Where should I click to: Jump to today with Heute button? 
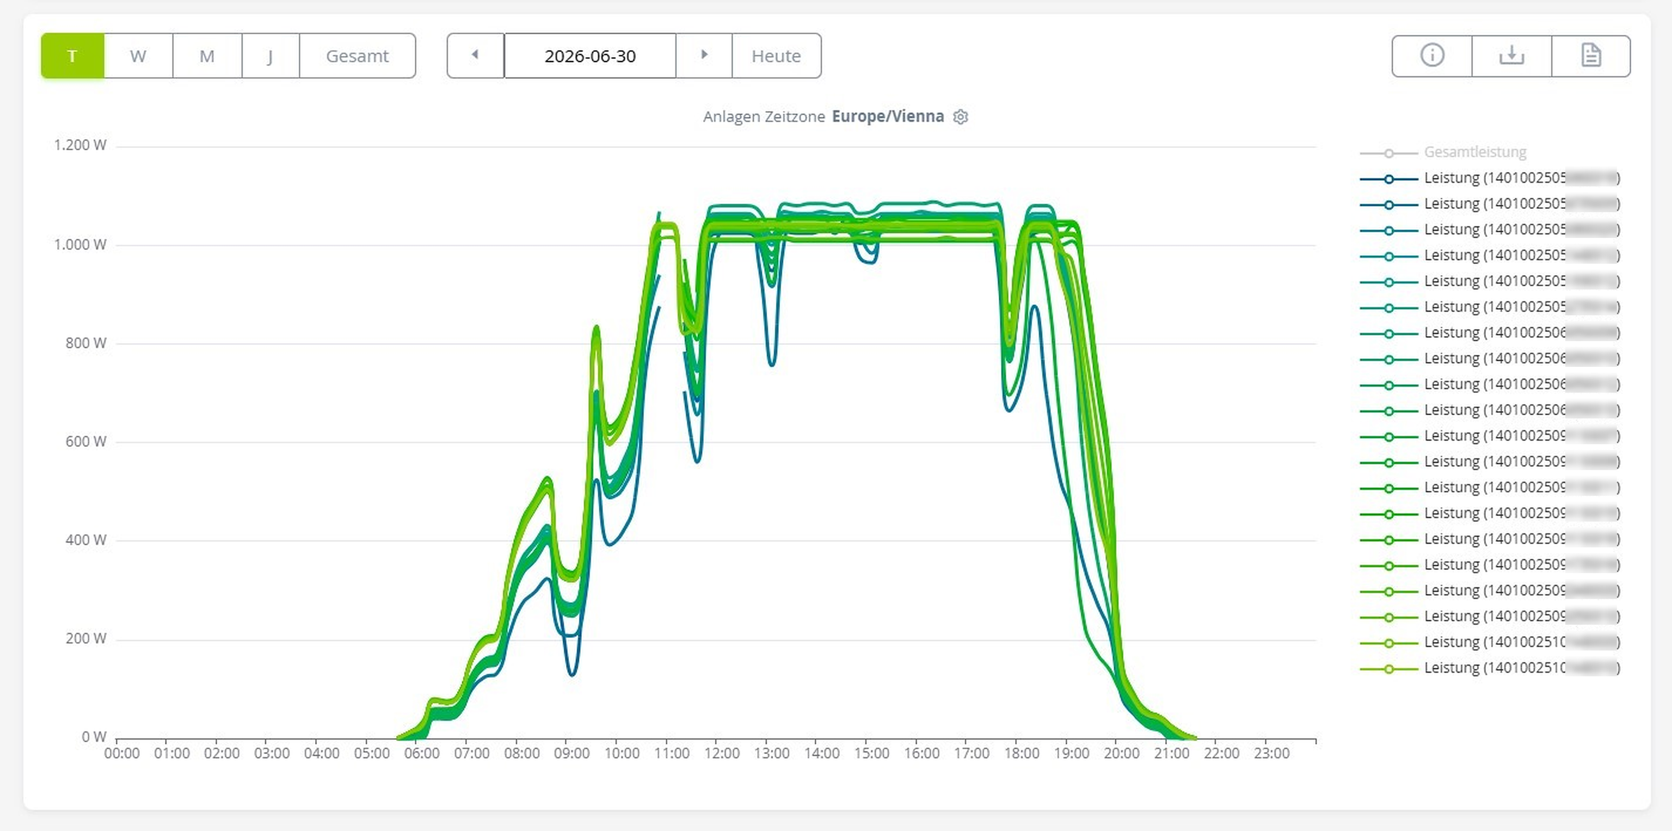(776, 56)
